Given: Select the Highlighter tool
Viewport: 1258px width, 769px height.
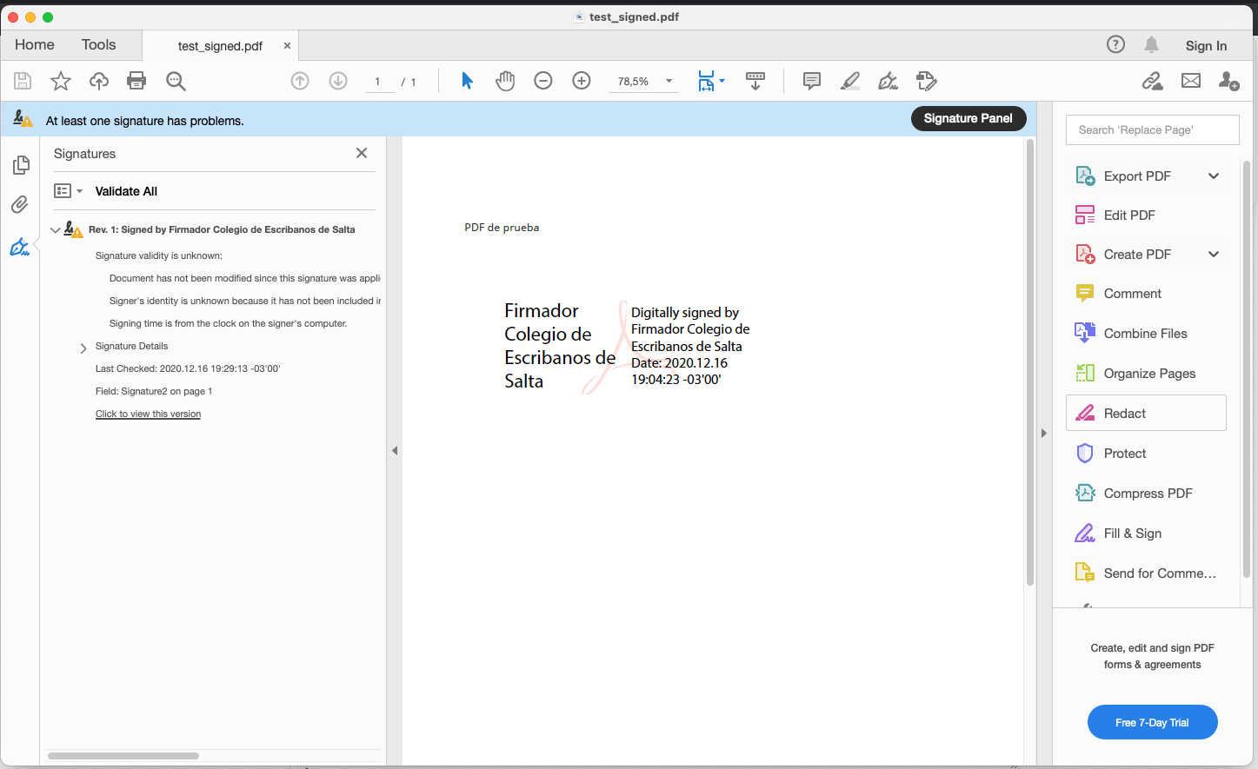Looking at the screenshot, I should click(849, 80).
